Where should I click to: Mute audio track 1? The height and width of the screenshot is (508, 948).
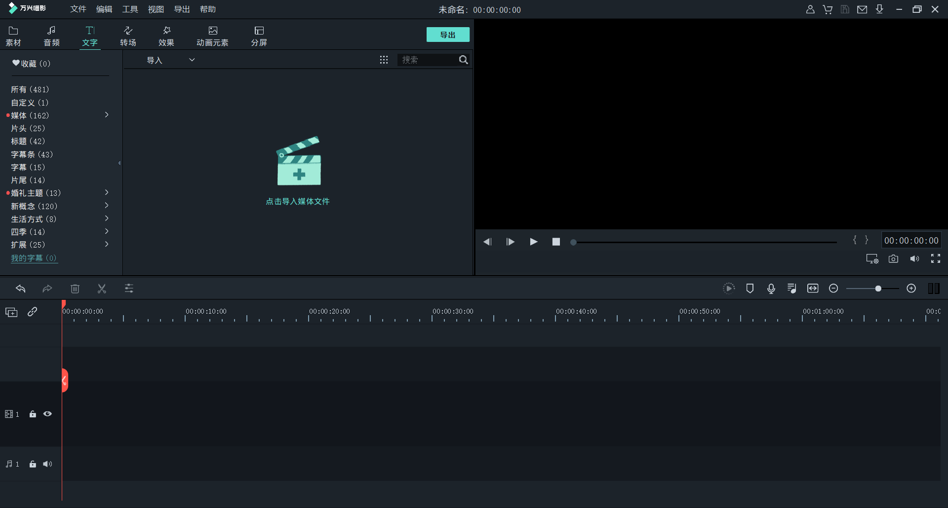pos(47,464)
